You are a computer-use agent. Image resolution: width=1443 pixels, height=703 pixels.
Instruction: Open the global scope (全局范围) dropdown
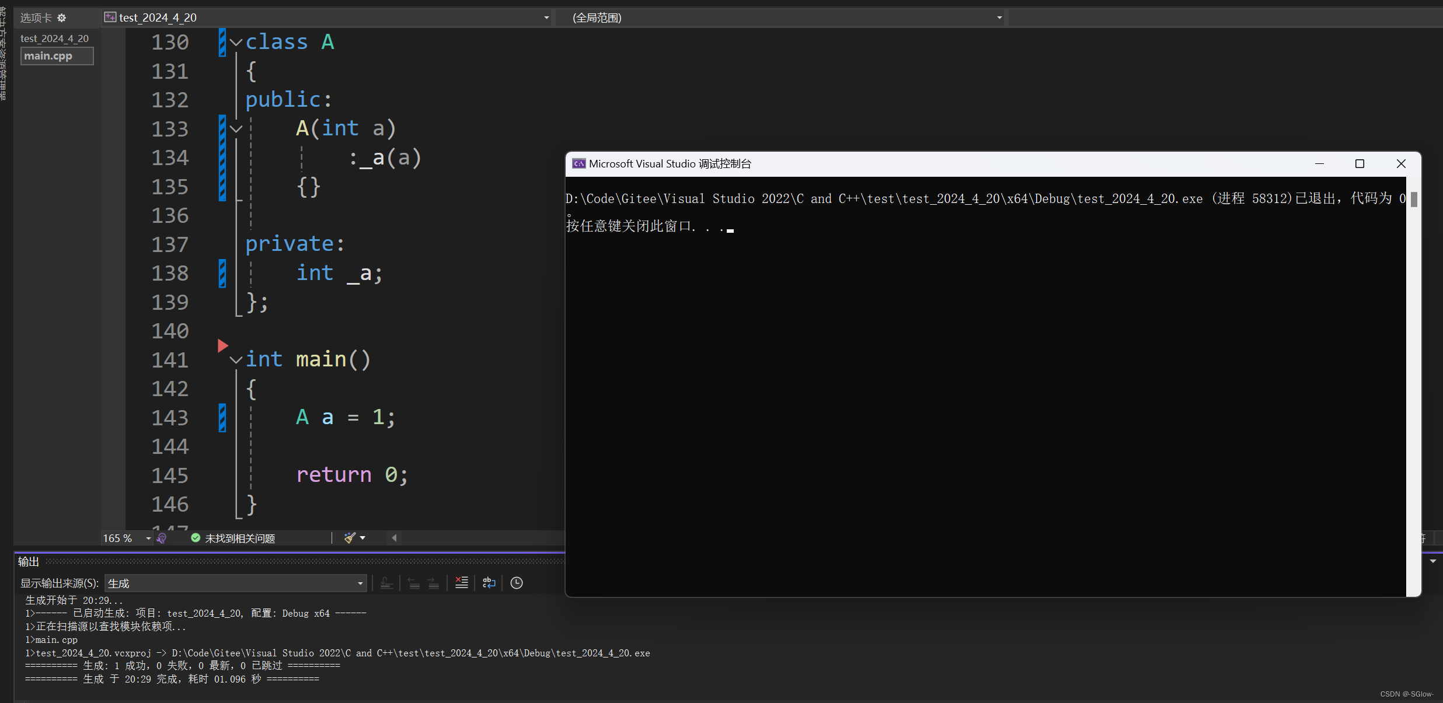(x=999, y=18)
